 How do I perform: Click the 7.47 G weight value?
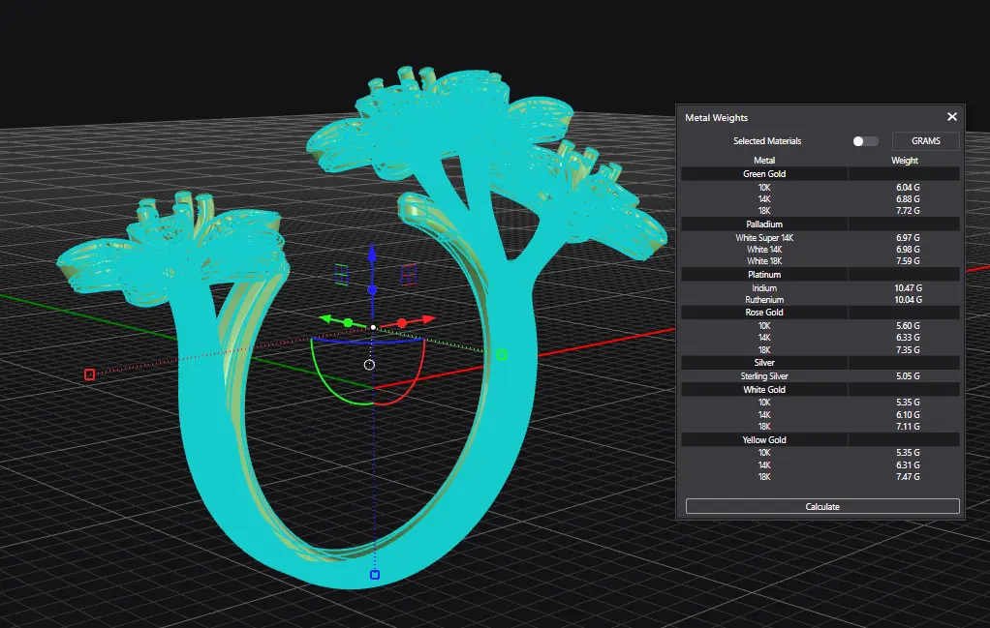[x=908, y=477]
